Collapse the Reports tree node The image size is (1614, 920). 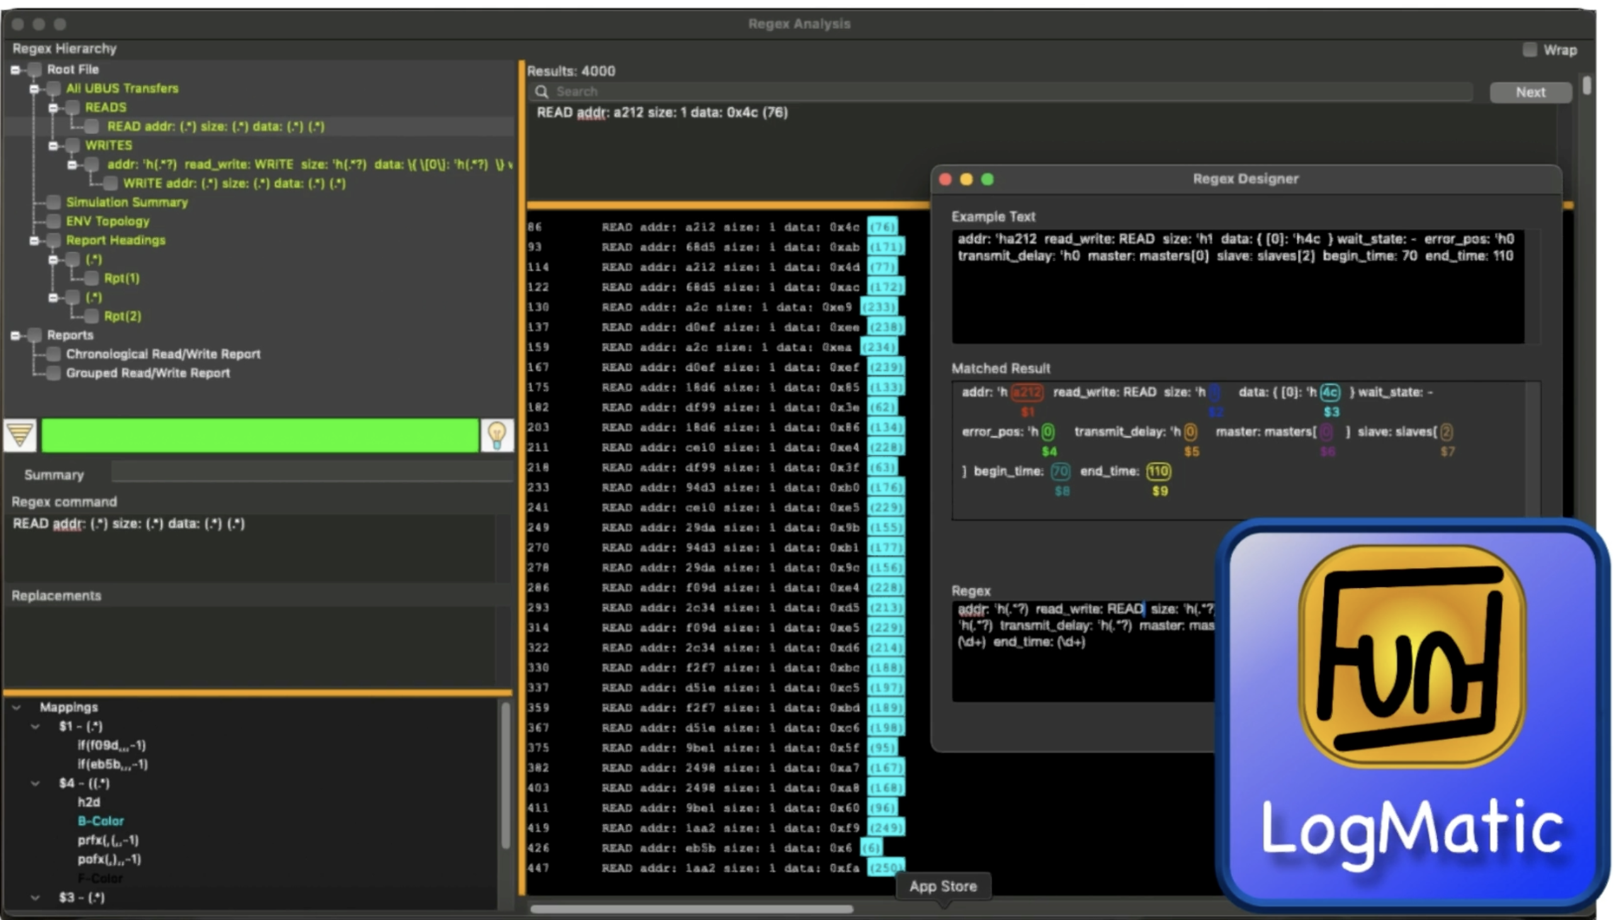point(15,335)
